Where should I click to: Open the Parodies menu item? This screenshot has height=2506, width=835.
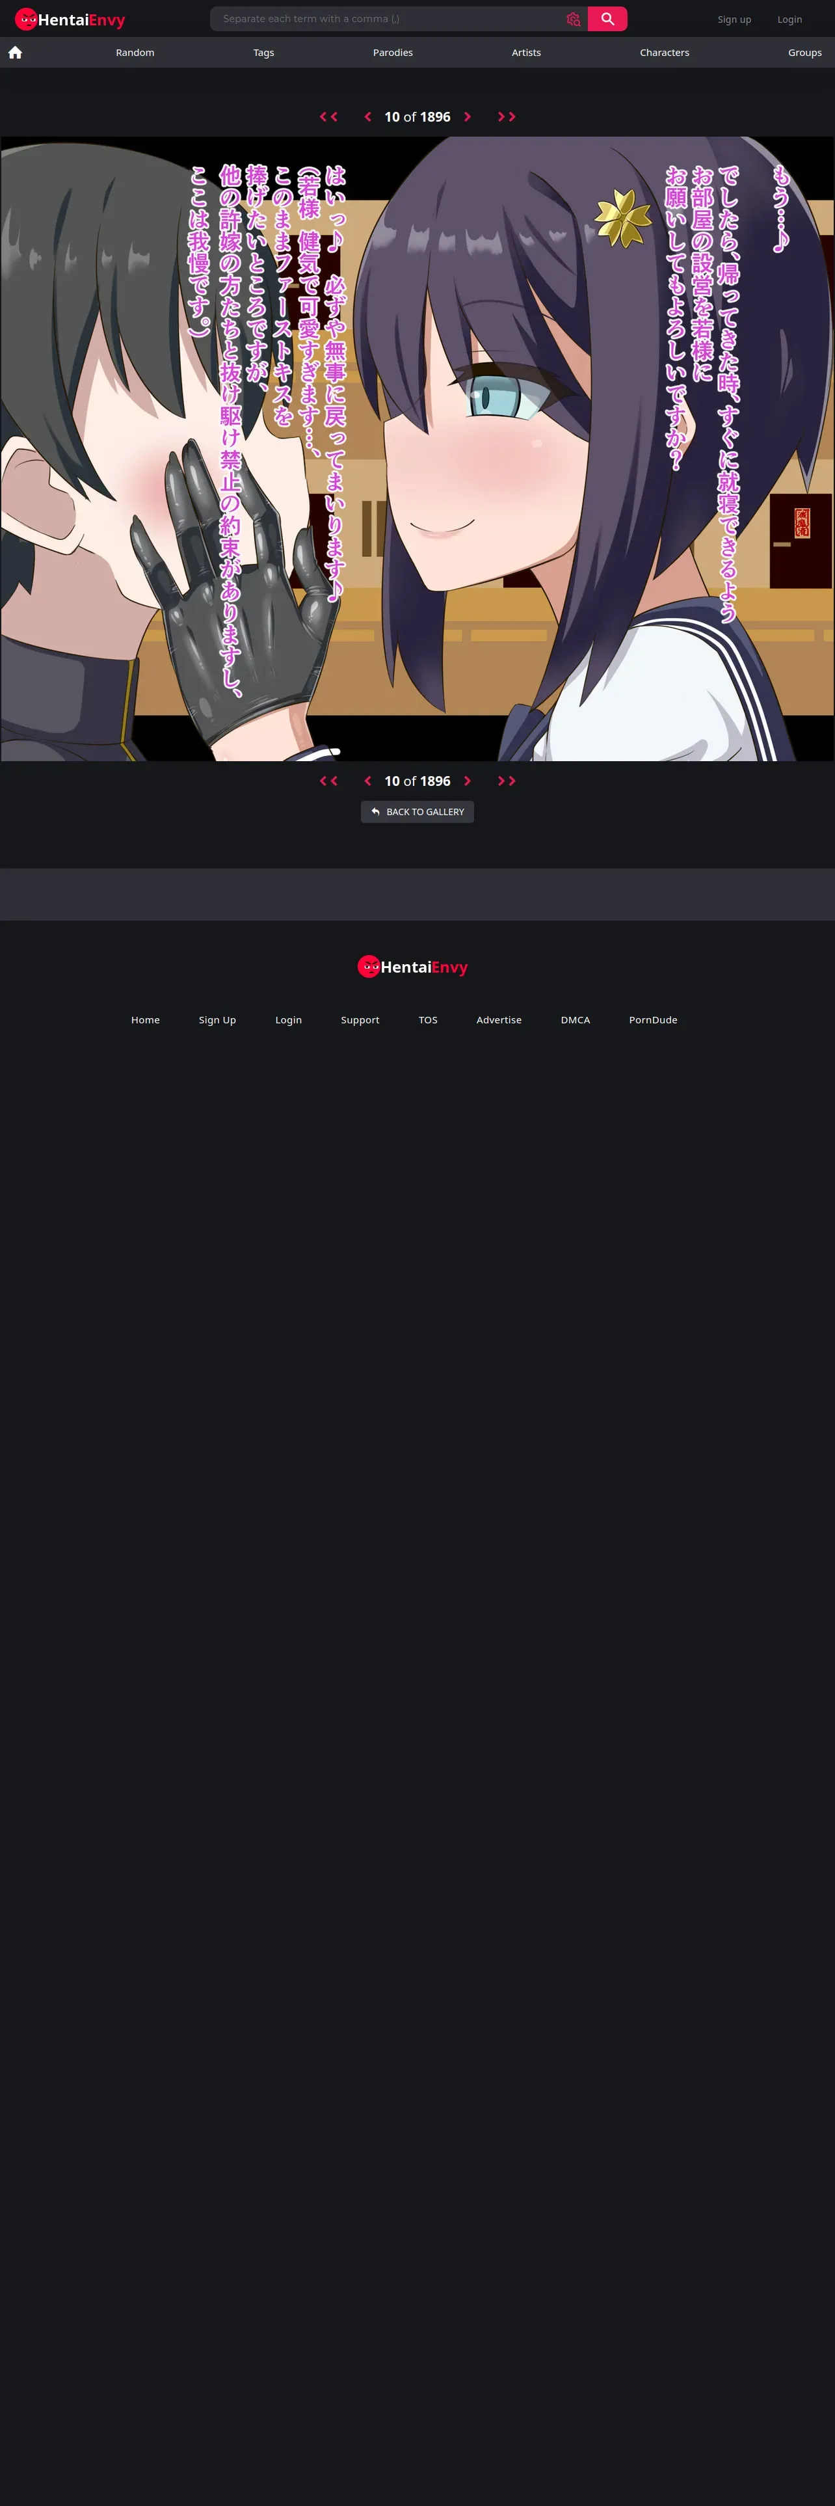393,53
